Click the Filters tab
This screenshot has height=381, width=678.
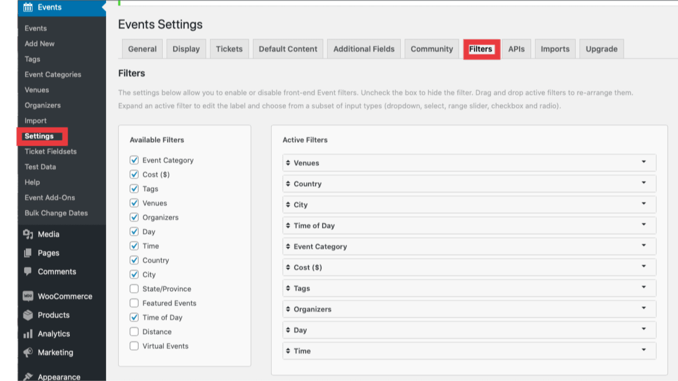point(481,49)
